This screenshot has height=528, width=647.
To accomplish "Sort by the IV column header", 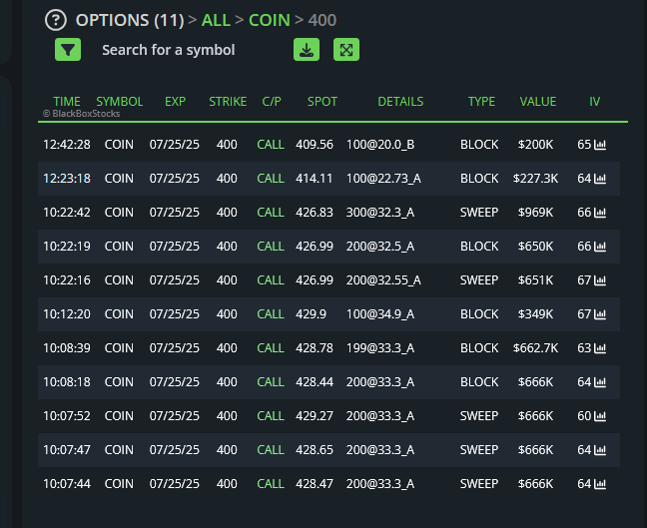I will (595, 102).
